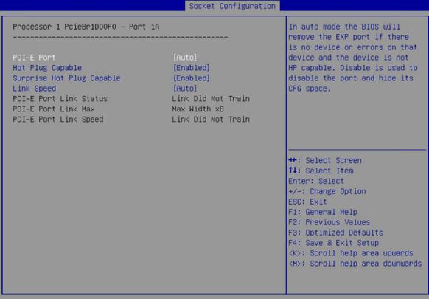
Task: Click the PCI-E Port Link Status label
Action: click(x=60, y=99)
